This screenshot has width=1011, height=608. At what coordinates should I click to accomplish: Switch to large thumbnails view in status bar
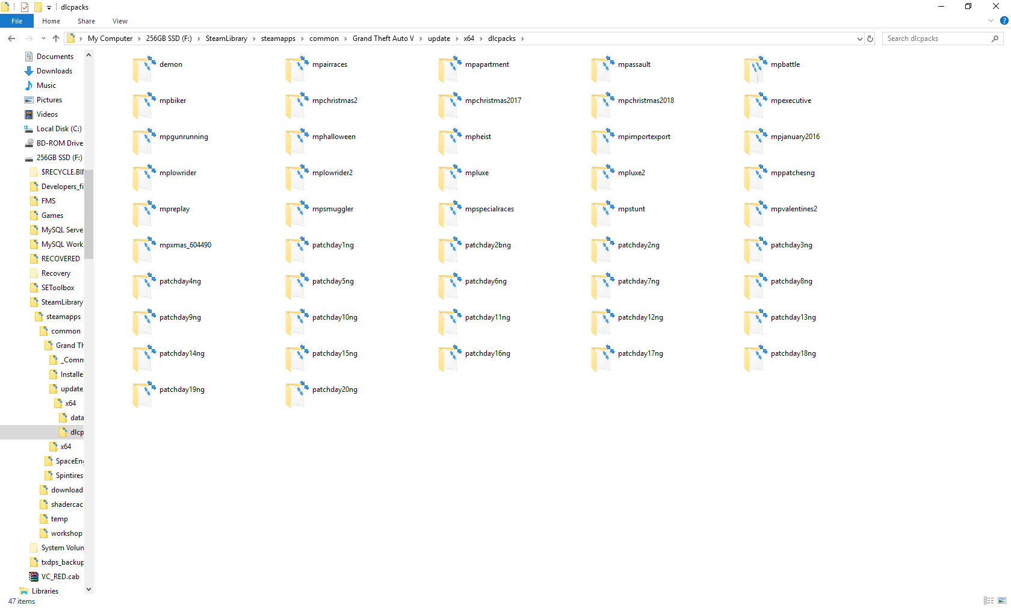1001,601
